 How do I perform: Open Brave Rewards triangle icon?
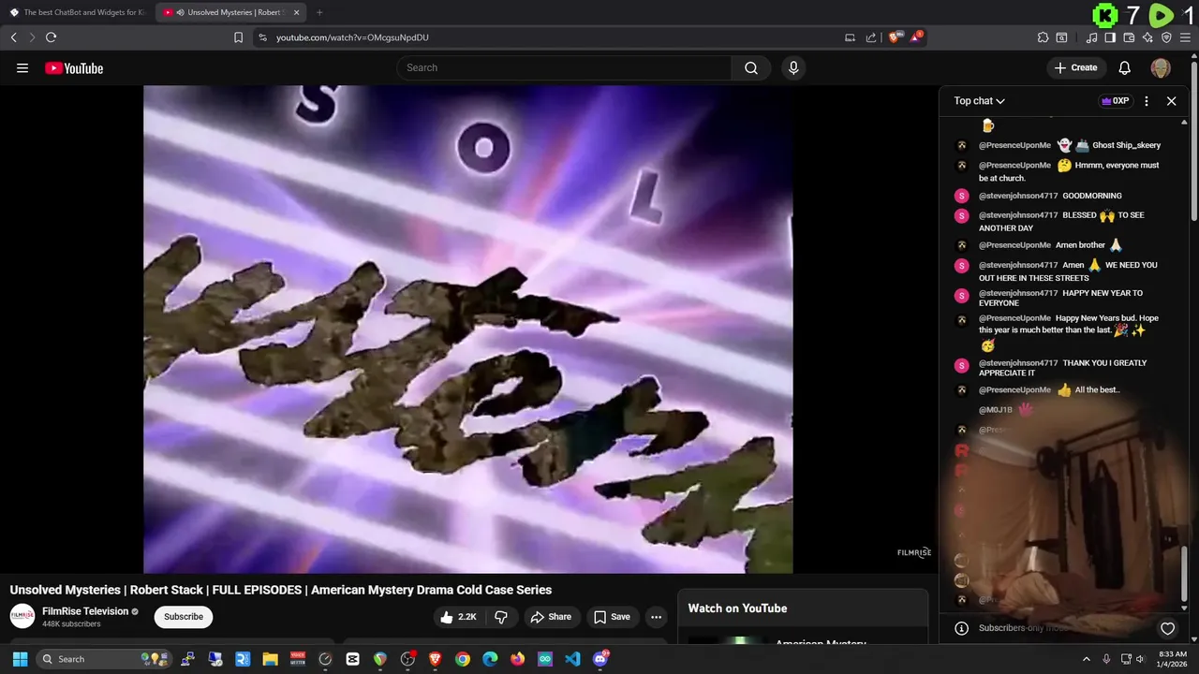pos(916,37)
